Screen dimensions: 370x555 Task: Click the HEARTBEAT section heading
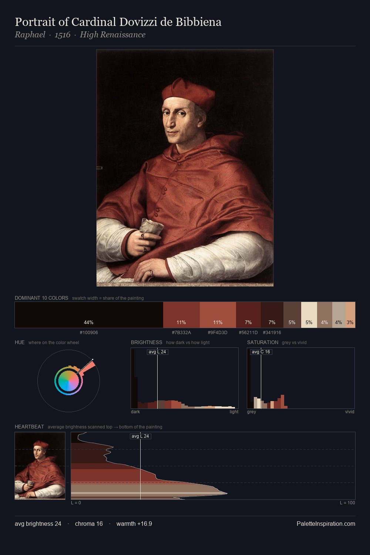click(x=29, y=427)
